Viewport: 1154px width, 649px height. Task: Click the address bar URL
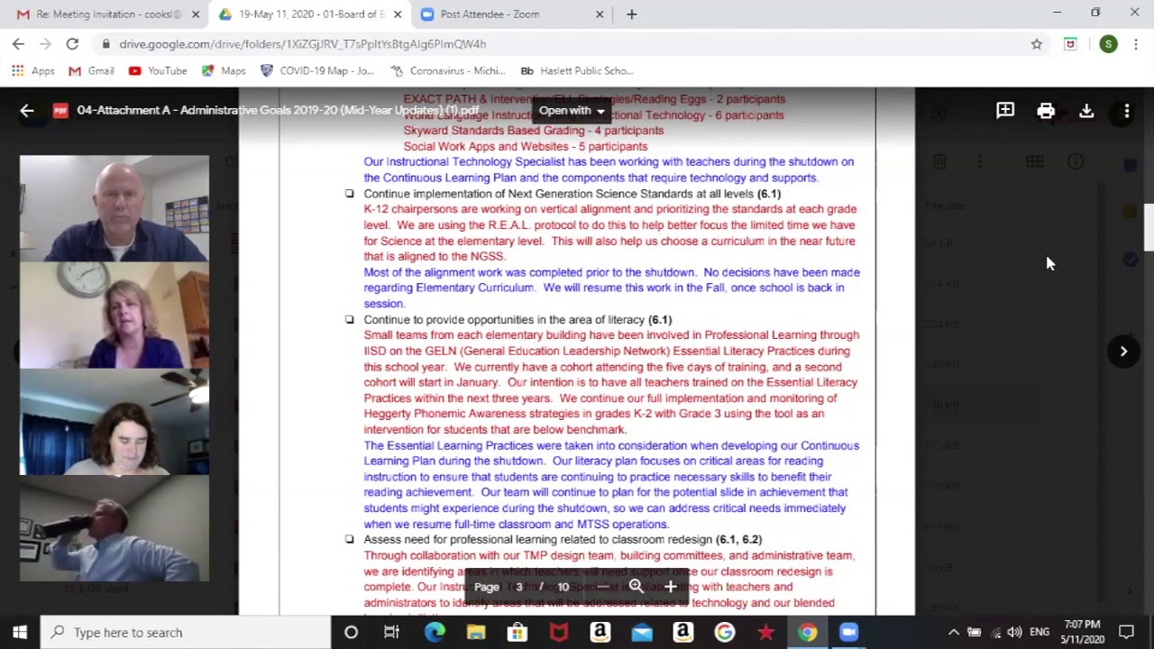(302, 43)
